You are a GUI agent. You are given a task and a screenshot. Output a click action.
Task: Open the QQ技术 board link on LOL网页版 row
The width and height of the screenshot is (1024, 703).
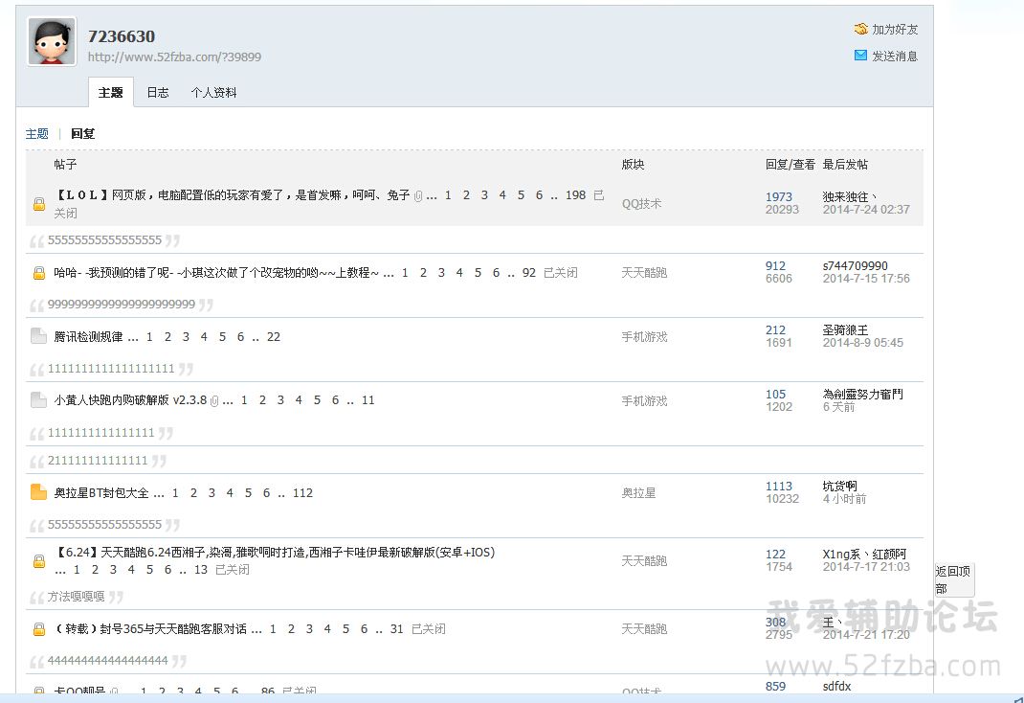point(641,204)
